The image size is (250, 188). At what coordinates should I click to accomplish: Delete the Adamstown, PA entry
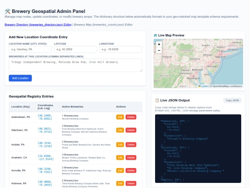(131, 117)
